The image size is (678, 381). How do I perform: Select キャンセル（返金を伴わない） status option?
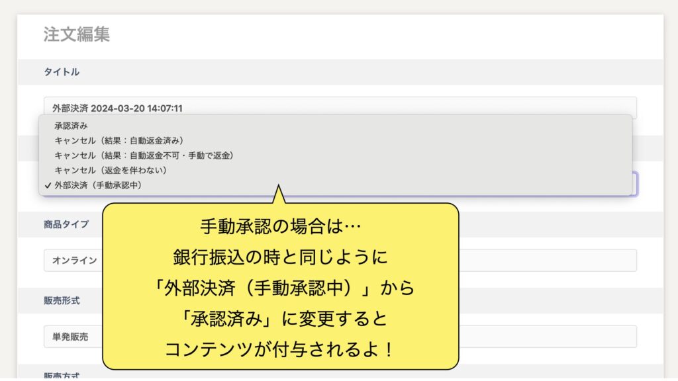pos(111,170)
